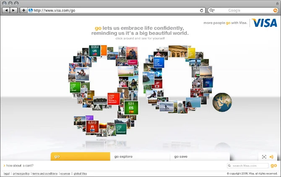Click the URL address bar
The width and height of the screenshot is (281, 177).
(116, 10)
